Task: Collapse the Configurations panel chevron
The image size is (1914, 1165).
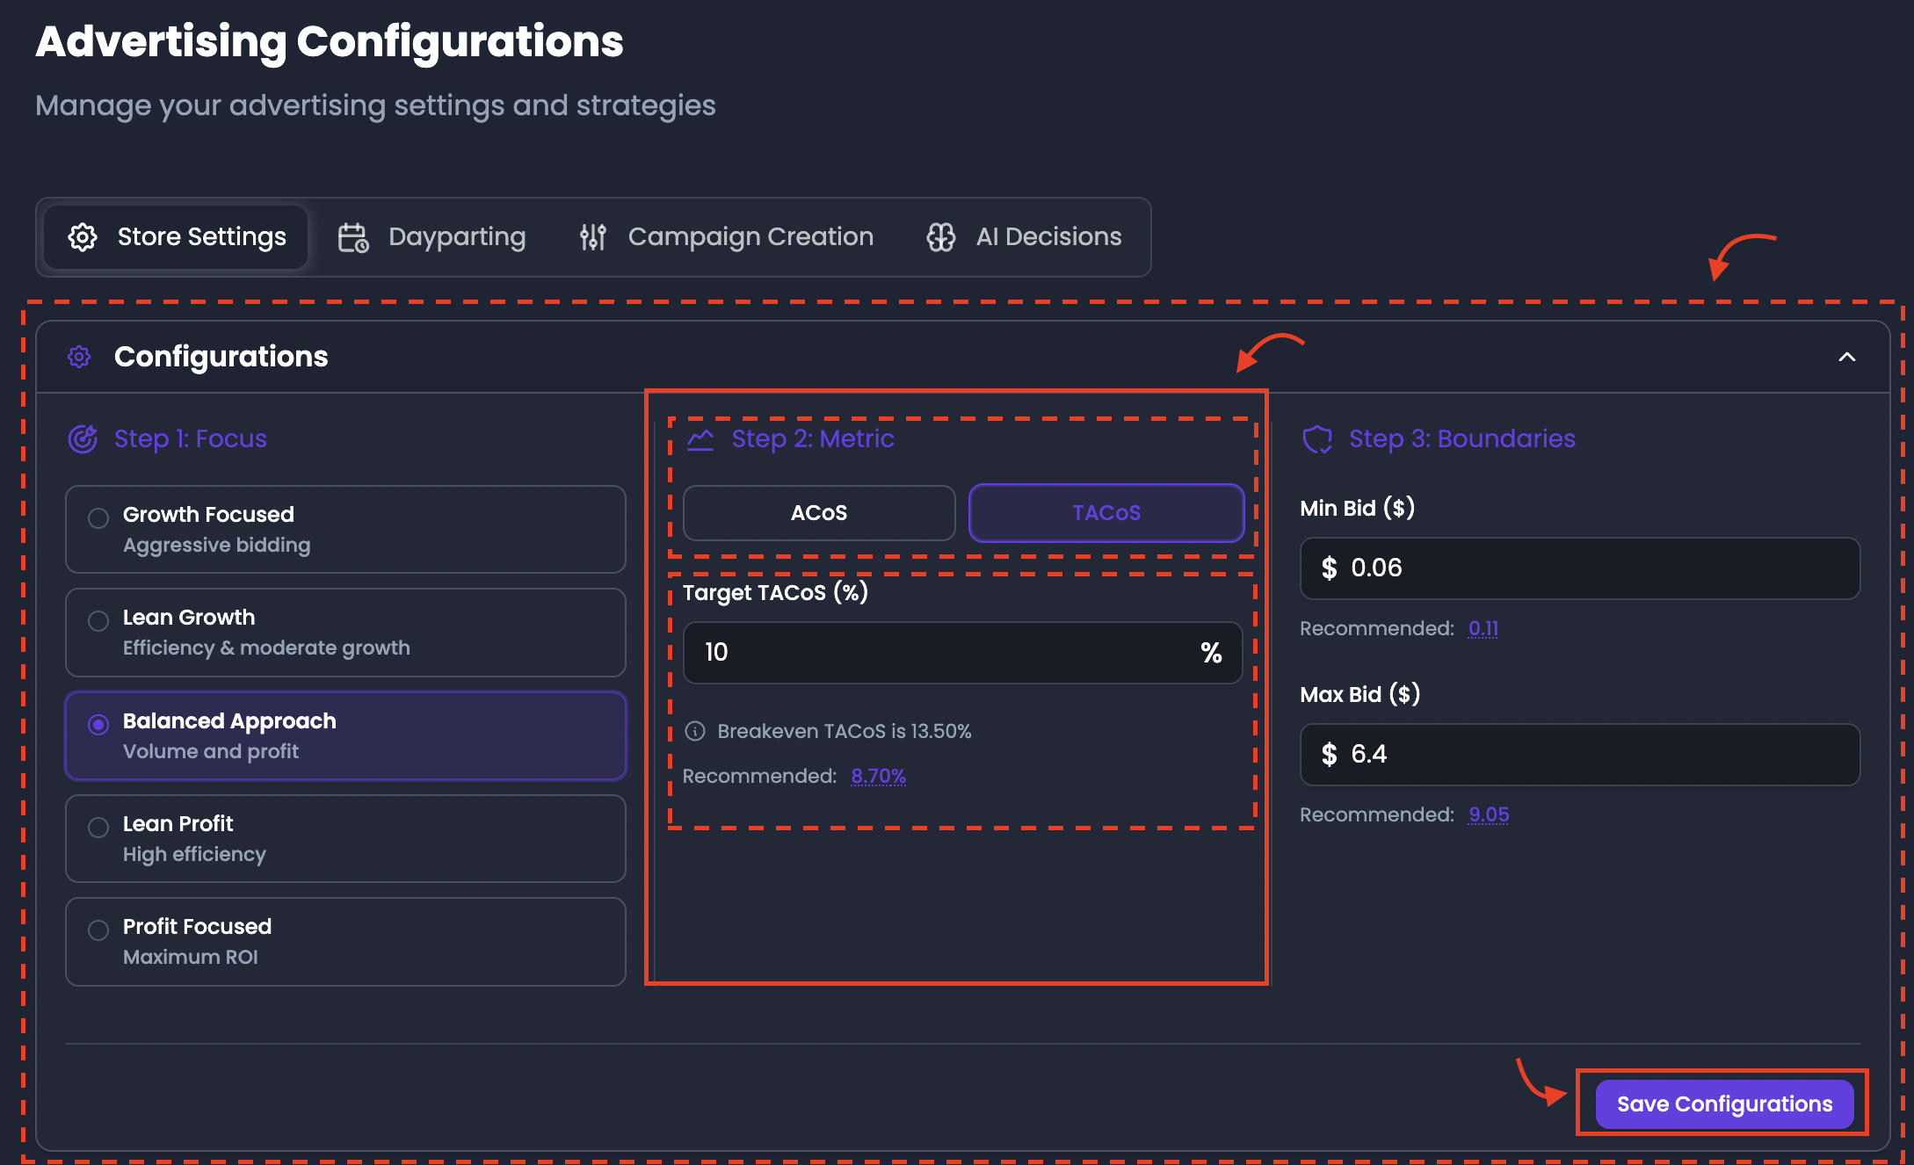Action: click(x=1847, y=357)
